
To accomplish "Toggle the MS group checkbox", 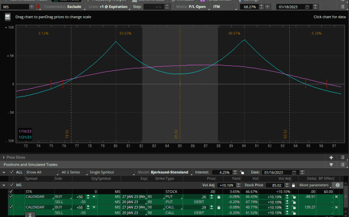I will tap(11, 185).
